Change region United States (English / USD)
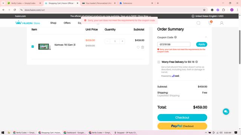Image resolution: width=241 pixels, height=135 pixels. pyautogui.click(x=207, y=16)
